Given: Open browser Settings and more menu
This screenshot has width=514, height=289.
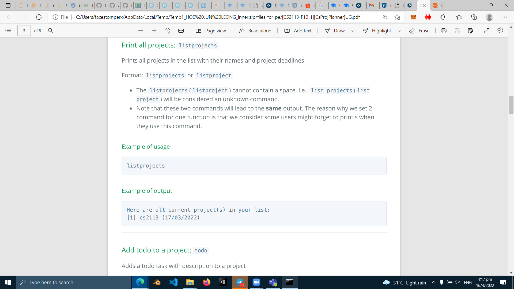Looking at the screenshot, I should pyautogui.click(x=505, y=17).
